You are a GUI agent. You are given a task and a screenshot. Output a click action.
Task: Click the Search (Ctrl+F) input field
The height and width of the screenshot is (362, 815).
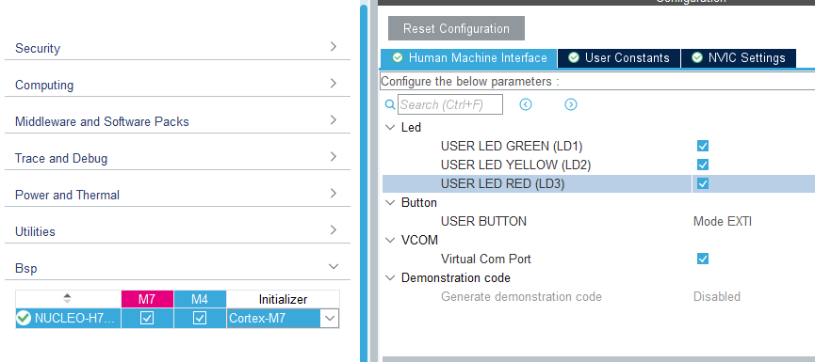pos(450,104)
